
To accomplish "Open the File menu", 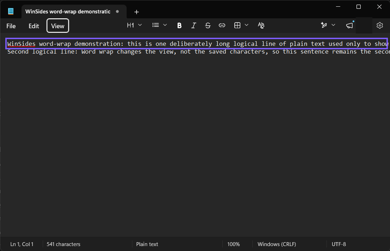I will click(11, 26).
